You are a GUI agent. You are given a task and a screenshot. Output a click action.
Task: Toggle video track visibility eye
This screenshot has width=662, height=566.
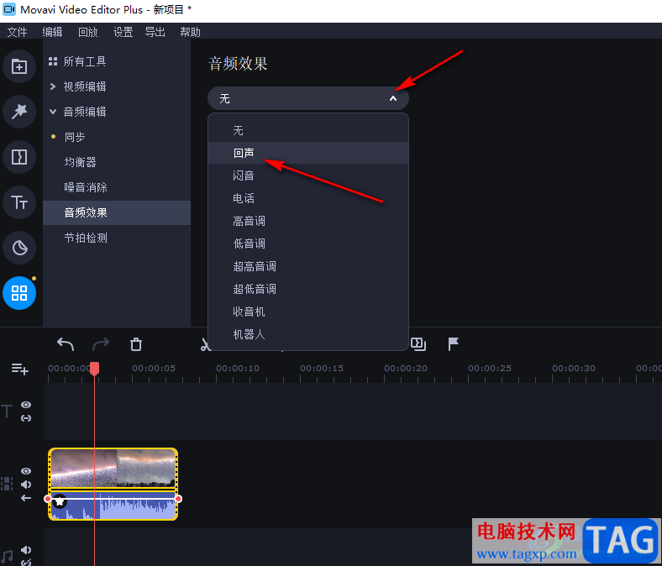click(26, 471)
